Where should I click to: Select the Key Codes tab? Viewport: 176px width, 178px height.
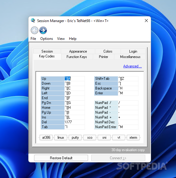pos(47,56)
